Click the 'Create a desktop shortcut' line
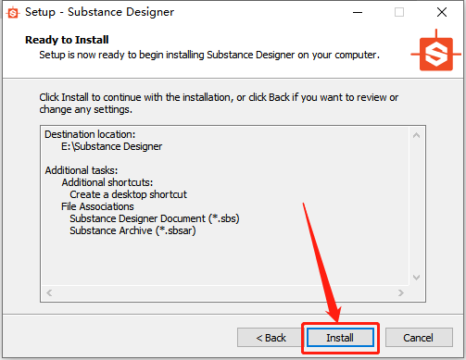This screenshot has height=360, width=466. coord(128,194)
